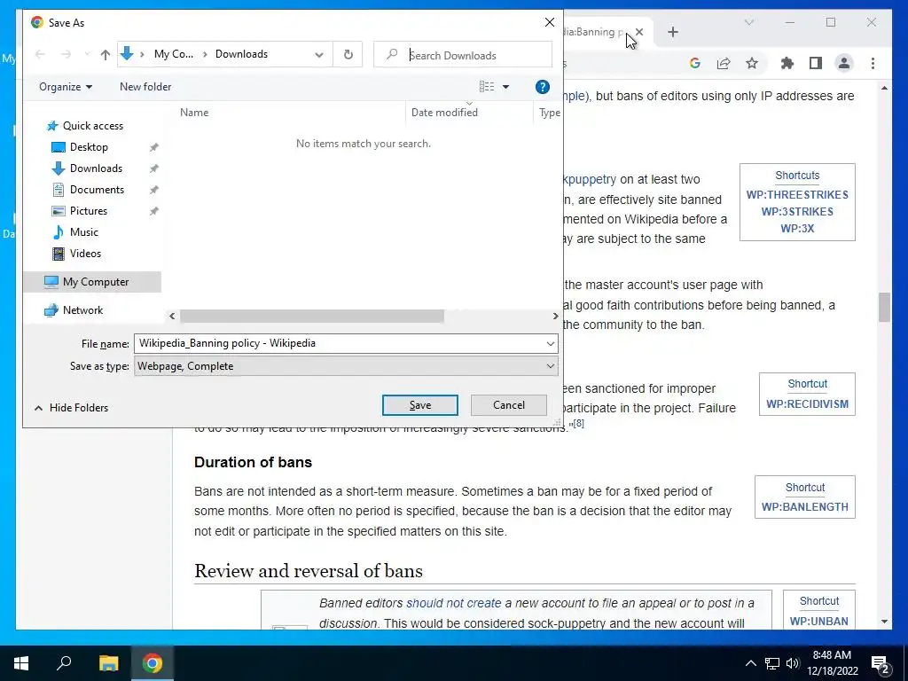The width and height of the screenshot is (908, 681).
Task: Click pin icon next to Documents
Action: pyautogui.click(x=154, y=190)
